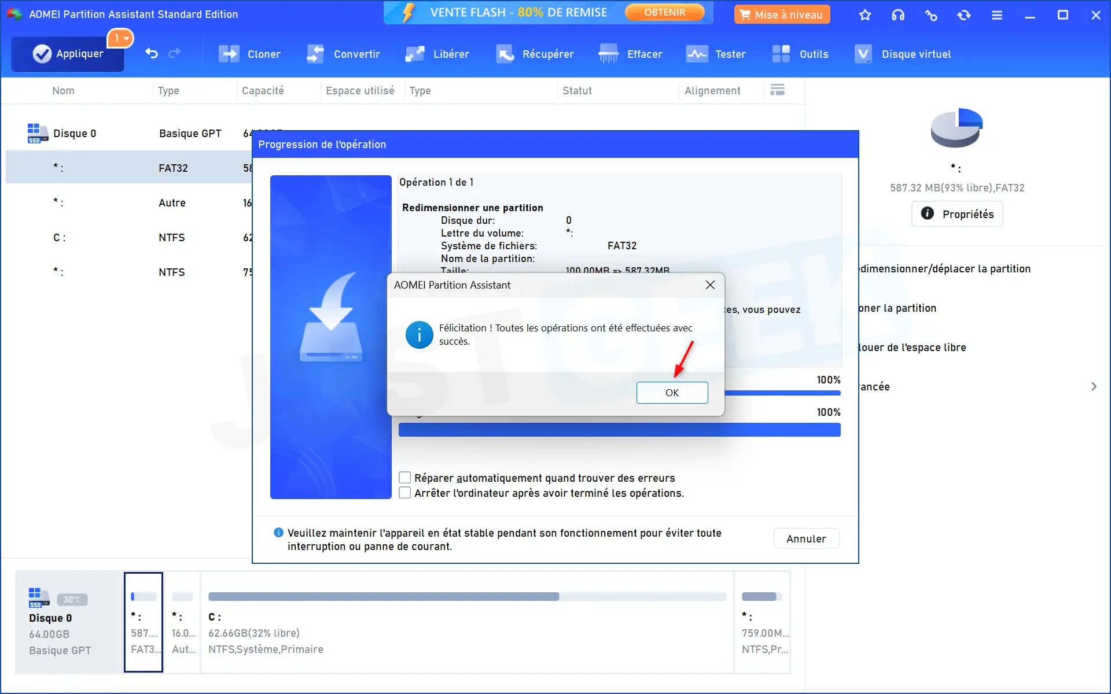Screen dimensions: 1111x694
Task: Open the pending operations count dropdown
Action: pos(121,38)
